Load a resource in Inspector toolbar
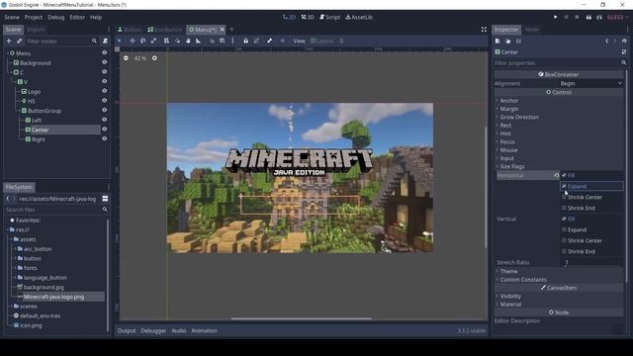 click(x=507, y=41)
